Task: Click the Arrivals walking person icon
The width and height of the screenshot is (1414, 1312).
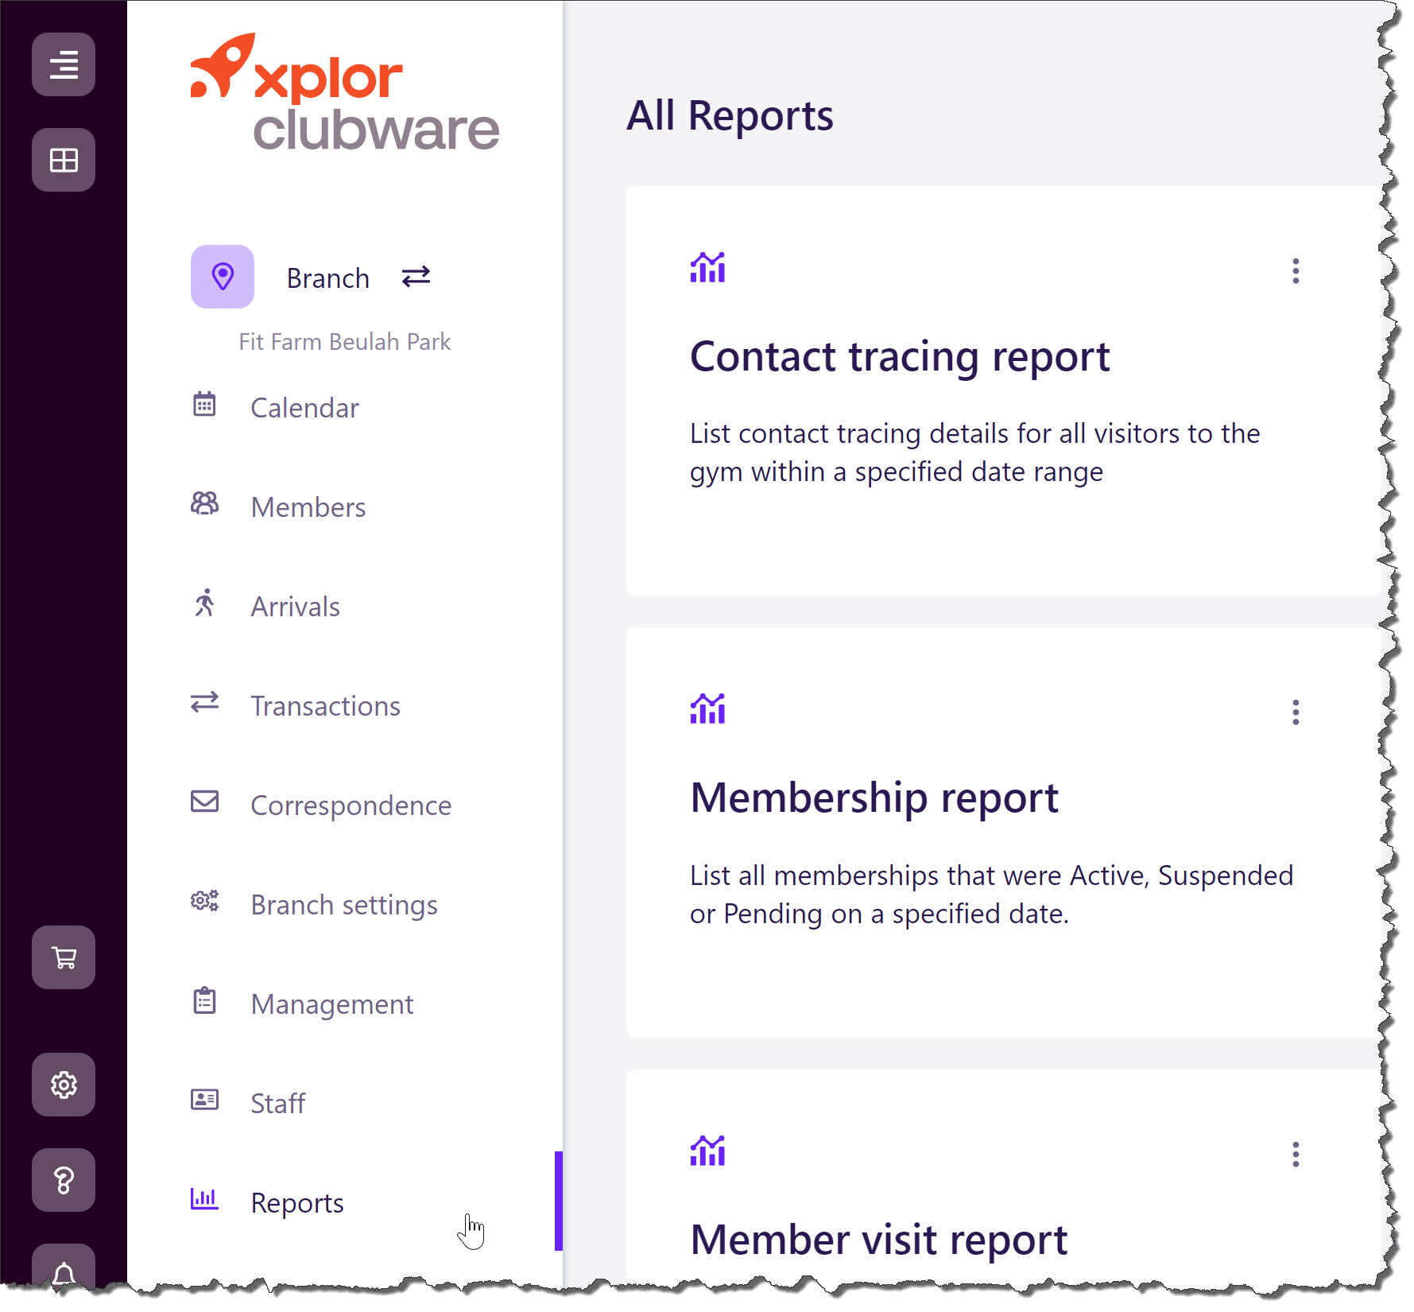Action: click(x=204, y=603)
